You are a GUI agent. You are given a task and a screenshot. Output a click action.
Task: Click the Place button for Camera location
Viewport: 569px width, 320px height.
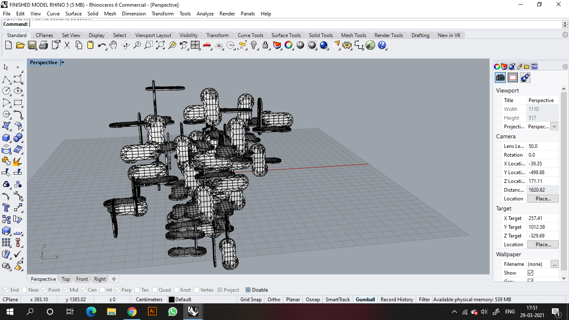(543, 199)
